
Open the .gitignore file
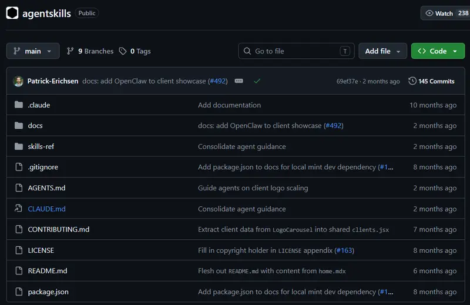43,167
